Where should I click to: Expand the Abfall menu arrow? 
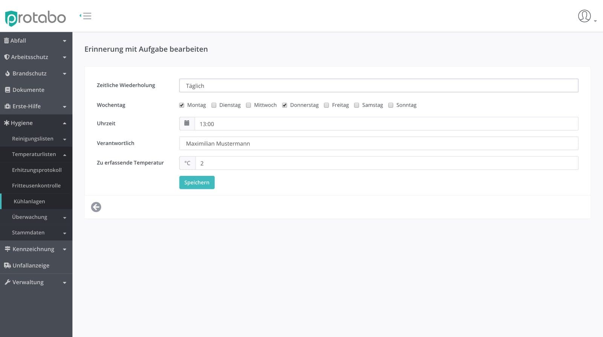coord(64,41)
